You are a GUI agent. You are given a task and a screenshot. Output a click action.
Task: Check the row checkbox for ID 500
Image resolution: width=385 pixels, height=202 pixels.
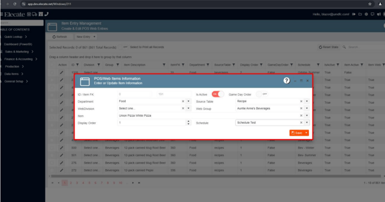(51, 148)
